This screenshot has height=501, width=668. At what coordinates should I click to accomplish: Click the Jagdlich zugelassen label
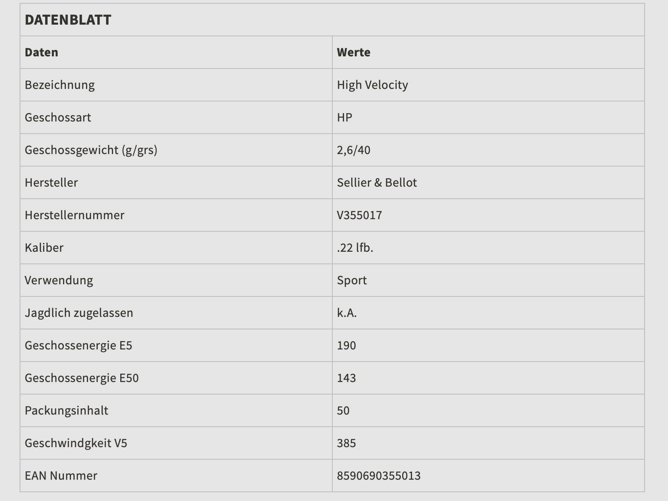point(79,313)
